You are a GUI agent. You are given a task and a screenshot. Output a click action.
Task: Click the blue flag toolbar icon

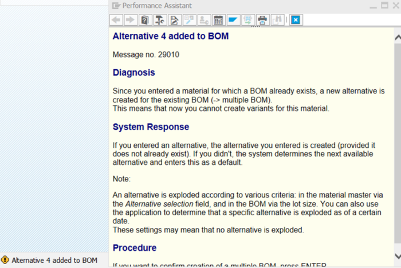[x=233, y=20]
